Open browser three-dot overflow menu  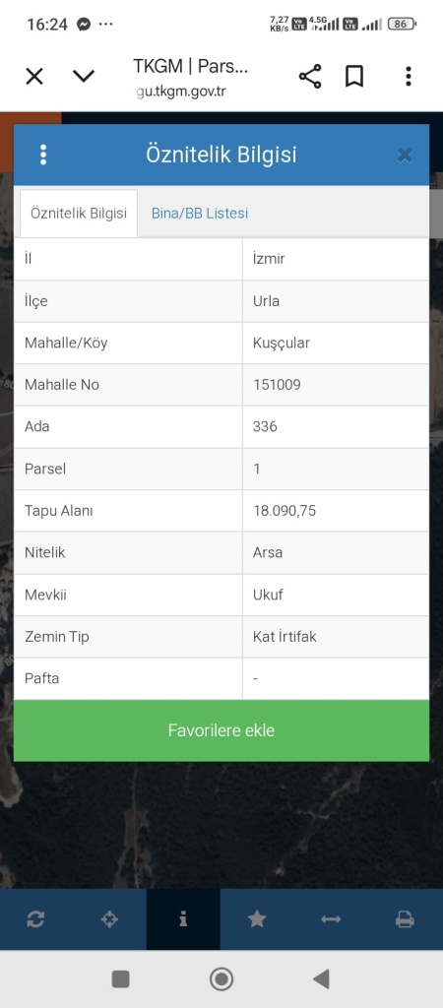409,77
